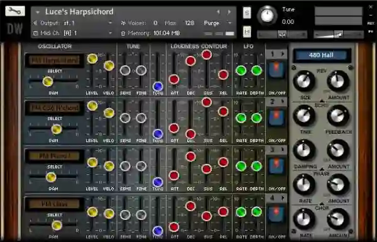Click oscillator 1 SEMI tune fader
This screenshot has width=377, height=242.
[125, 70]
